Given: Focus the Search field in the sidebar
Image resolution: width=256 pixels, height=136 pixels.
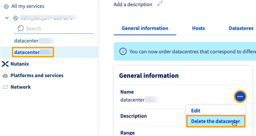Looking at the screenshot, I should [54, 28].
